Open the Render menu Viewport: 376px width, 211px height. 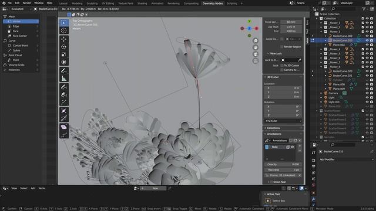(27, 3)
